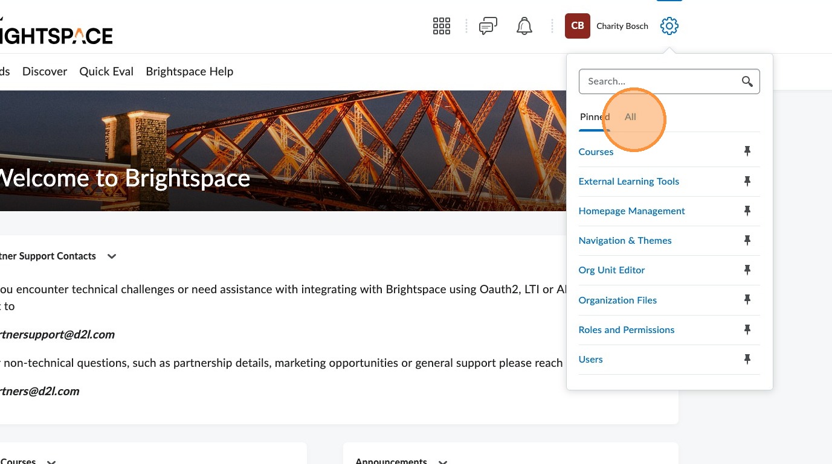832x464 pixels.
Task: Unpin the Users tool
Action: tap(747, 360)
